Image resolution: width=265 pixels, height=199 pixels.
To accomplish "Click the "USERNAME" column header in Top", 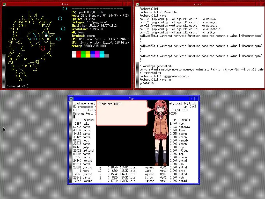I will [x=89, y=120].
